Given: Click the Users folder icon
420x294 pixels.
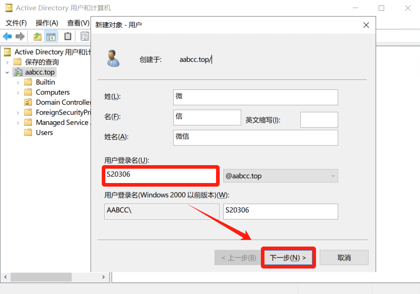Looking at the screenshot, I should (x=28, y=132).
